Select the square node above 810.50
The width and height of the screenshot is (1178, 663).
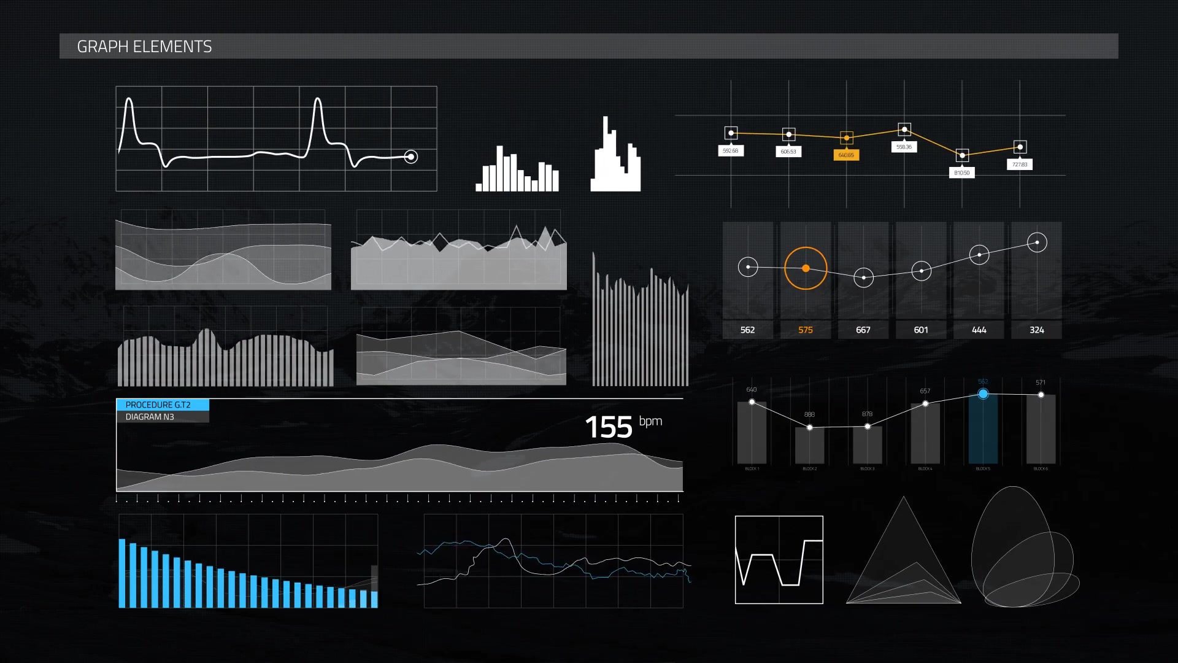962,155
